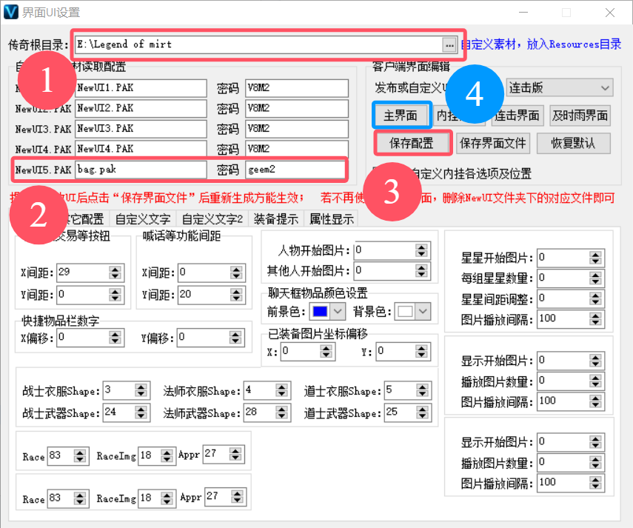Click the 自定义素材 Resources目录 blue text

(x=541, y=44)
